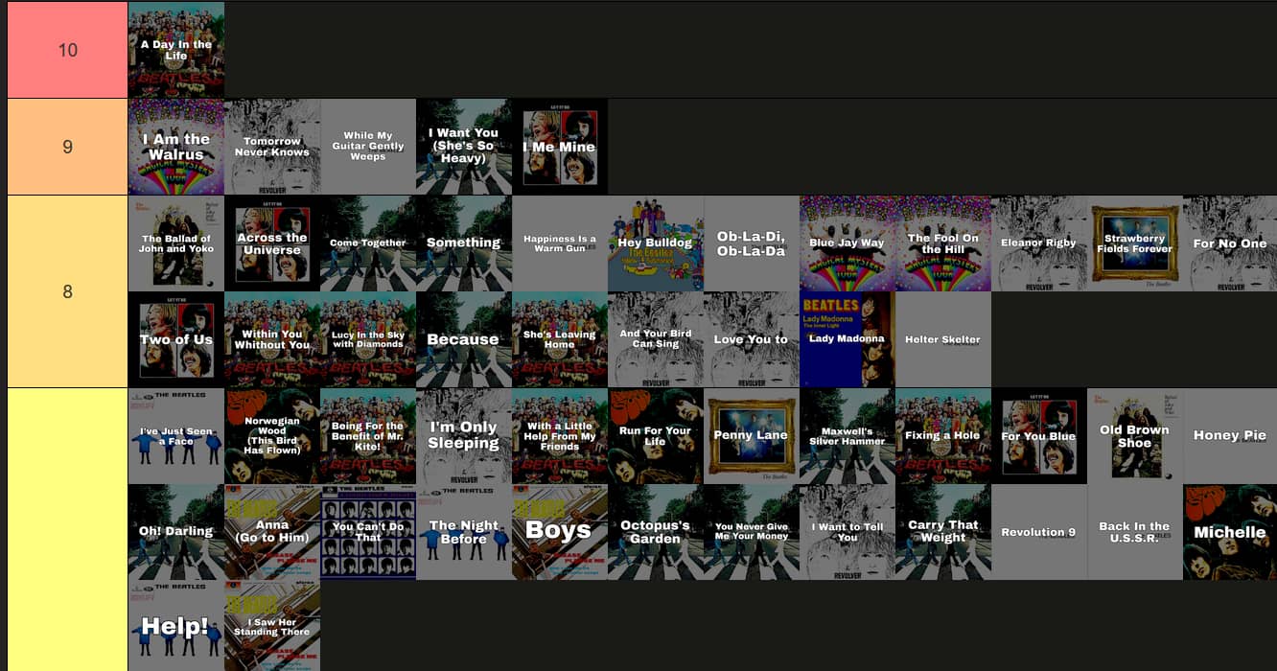This screenshot has height=671, width=1277.
Task: Pick the 'Because' tile
Action: [x=464, y=339]
